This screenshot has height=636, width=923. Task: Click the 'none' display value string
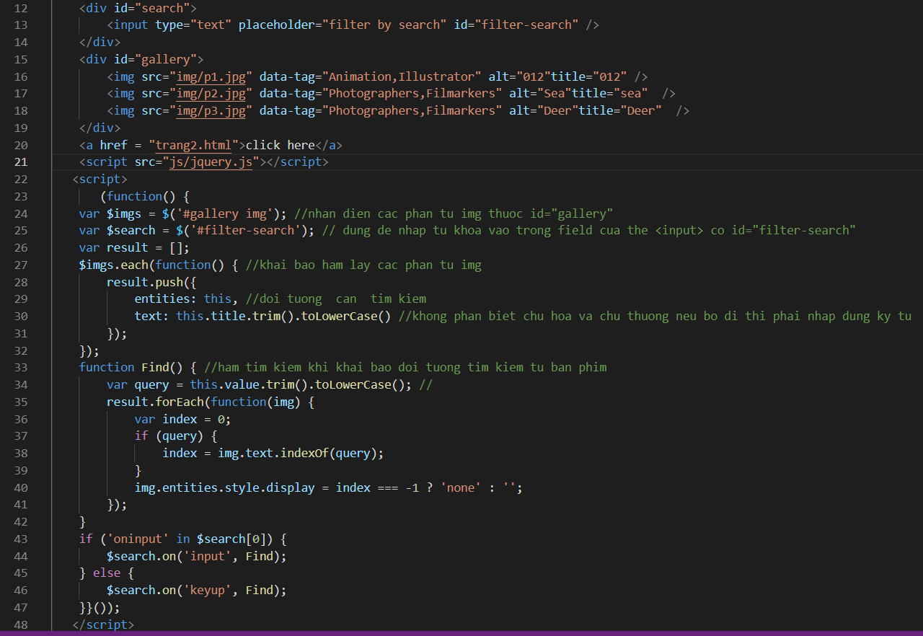pos(461,487)
